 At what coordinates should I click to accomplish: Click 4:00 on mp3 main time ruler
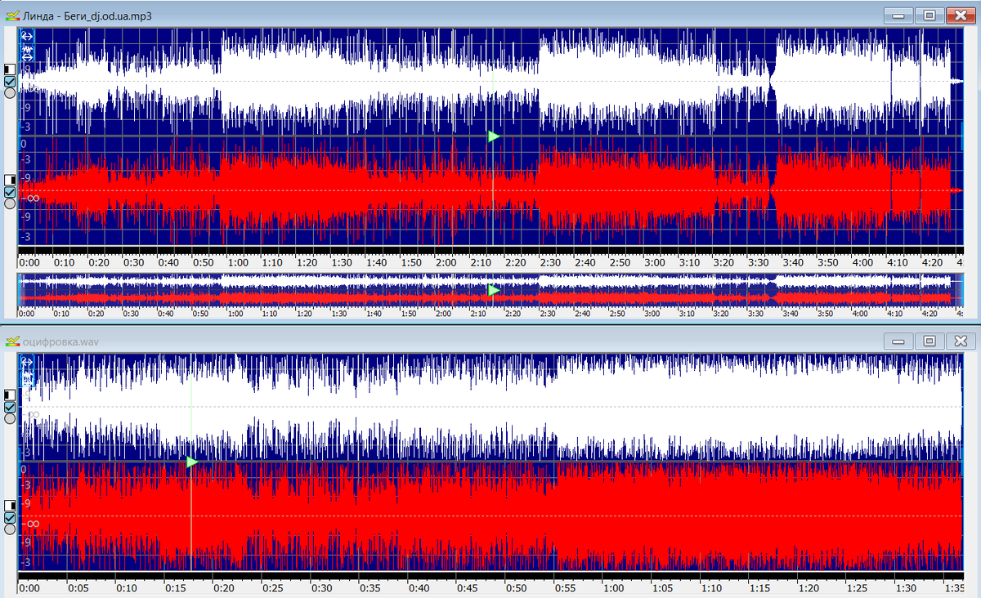[862, 262]
